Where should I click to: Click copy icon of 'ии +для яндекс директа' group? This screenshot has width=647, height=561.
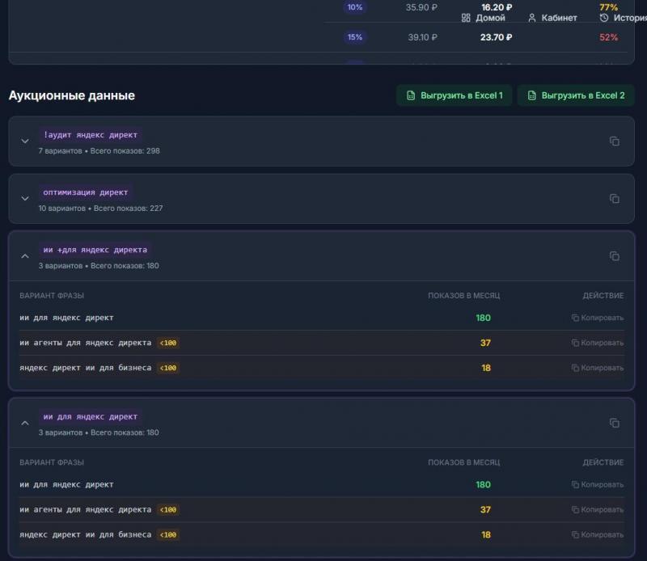[615, 255]
